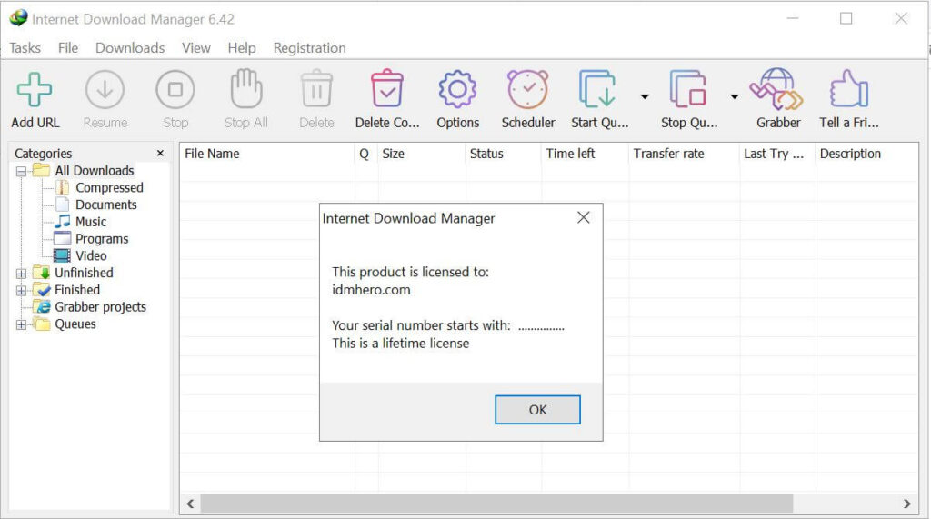Sort by the File Name column header
The image size is (931, 519).
[x=267, y=154]
